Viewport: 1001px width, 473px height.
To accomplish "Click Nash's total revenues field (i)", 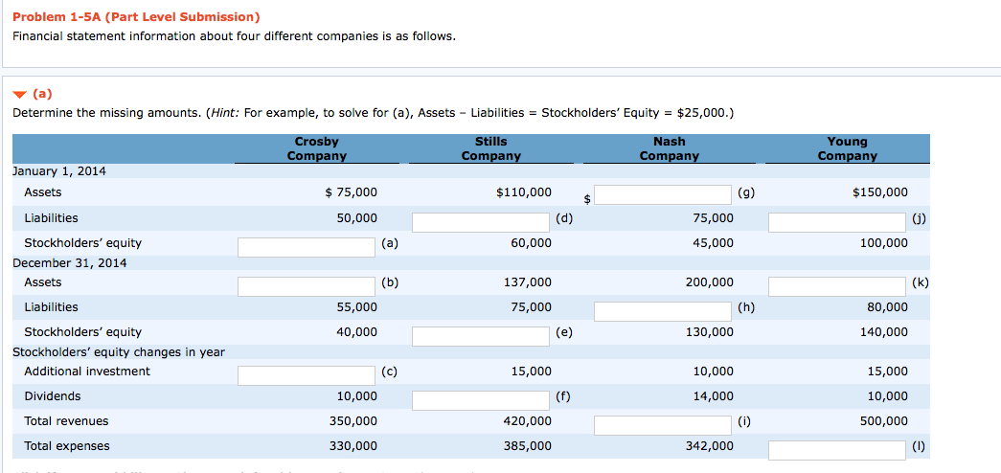I will point(663,425).
